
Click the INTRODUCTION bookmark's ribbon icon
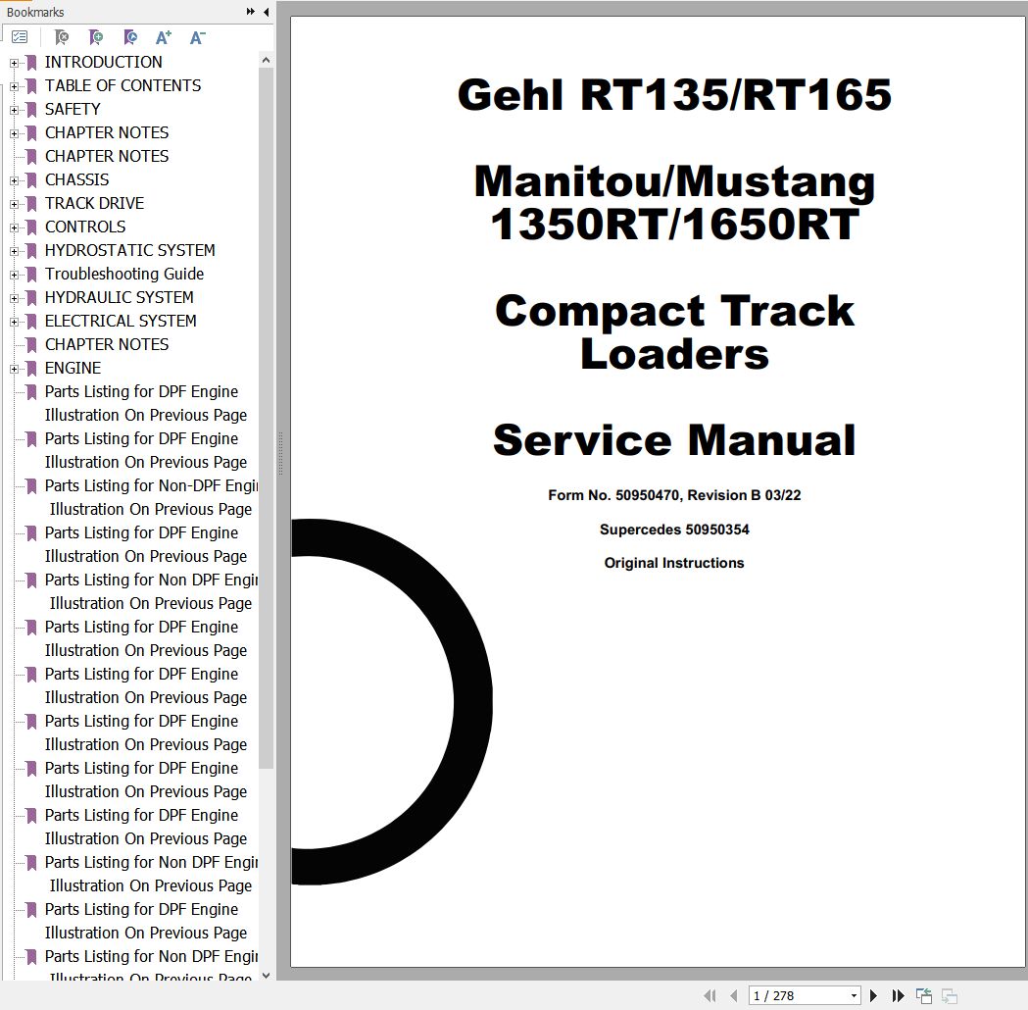(x=30, y=63)
